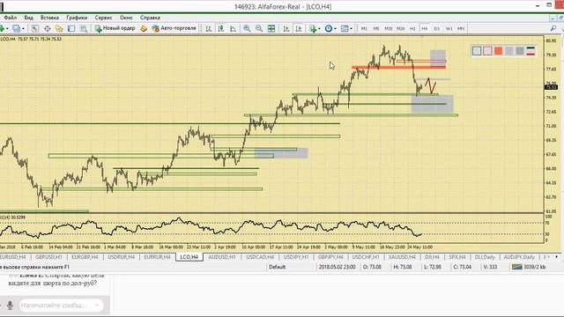Expand the new chart dropdown arrow
564x317 pixels.
[7, 28]
